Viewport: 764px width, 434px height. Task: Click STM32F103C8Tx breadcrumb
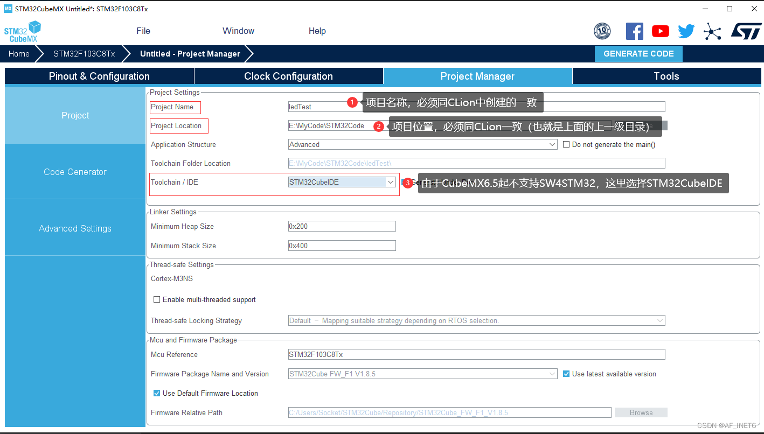84,53
